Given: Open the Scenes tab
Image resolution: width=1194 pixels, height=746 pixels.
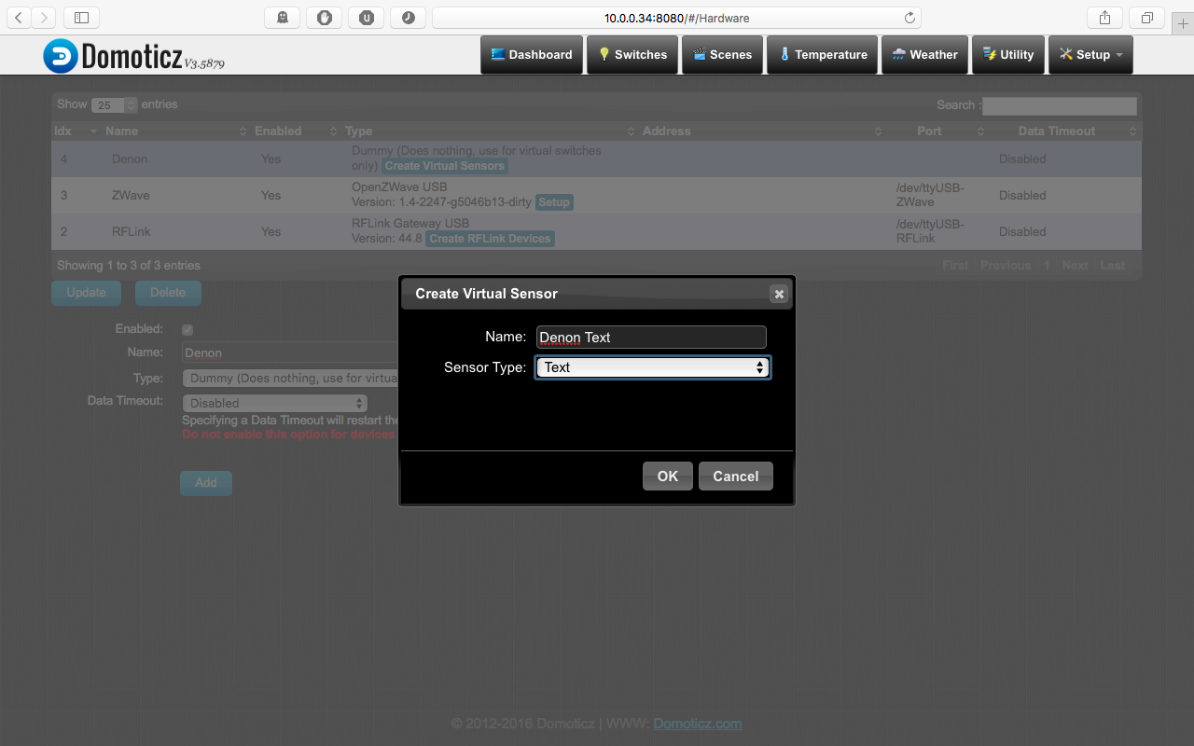Looking at the screenshot, I should pos(723,55).
